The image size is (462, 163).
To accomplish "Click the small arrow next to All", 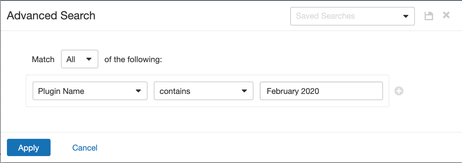I will pos(89,59).
